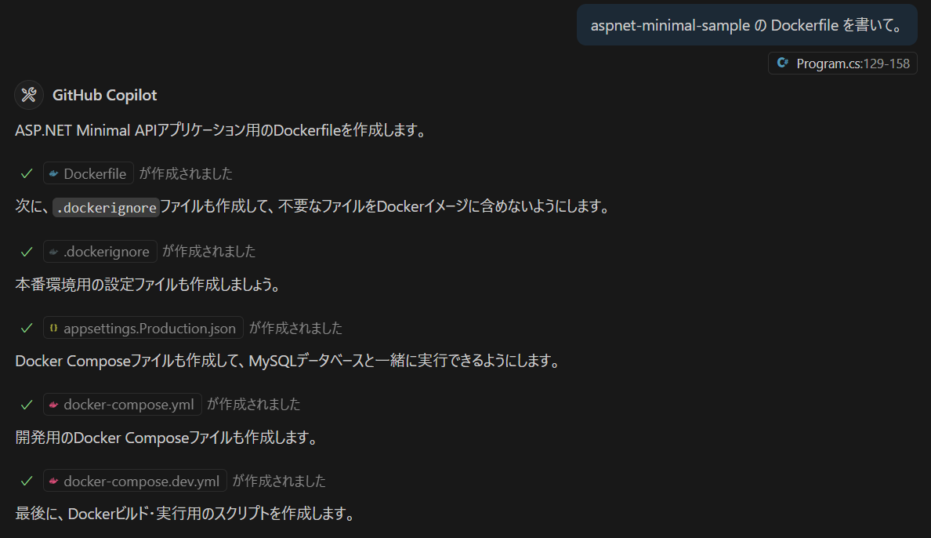The image size is (931, 538).
Task: Open the Program.cs:129-158 context reference
Action: point(853,64)
